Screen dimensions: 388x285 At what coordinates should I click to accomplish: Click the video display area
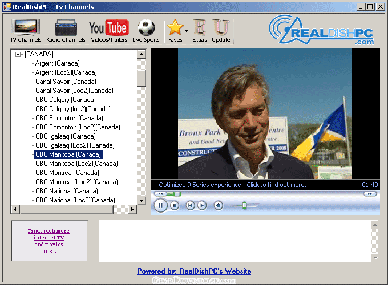[265, 113]
